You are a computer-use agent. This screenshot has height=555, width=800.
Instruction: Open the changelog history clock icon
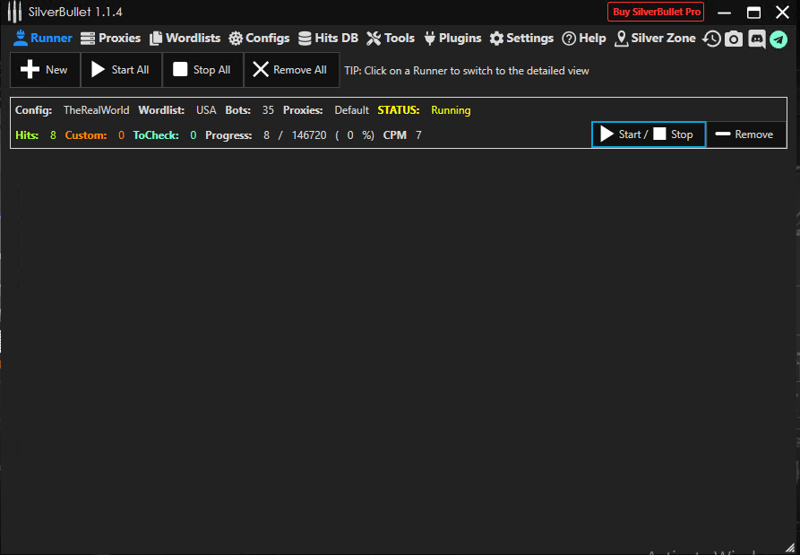click(711, 39)
